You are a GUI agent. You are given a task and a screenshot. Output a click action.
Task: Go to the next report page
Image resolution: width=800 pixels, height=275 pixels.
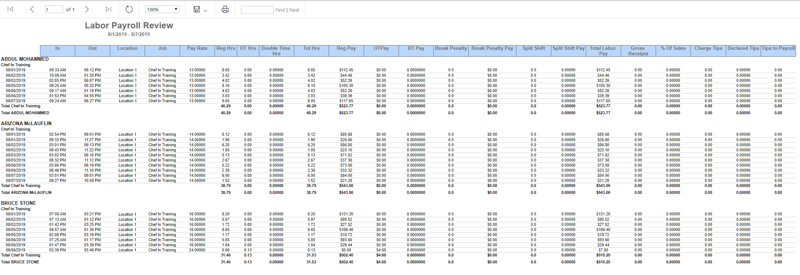point(87,9)
